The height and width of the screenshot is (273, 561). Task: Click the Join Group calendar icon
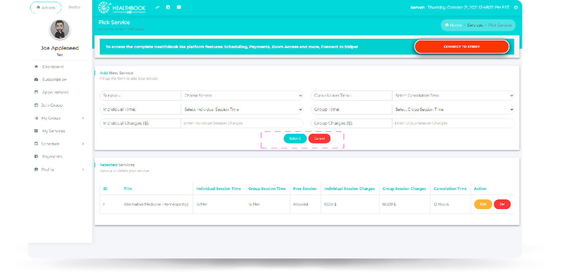[x=36, y=105]
